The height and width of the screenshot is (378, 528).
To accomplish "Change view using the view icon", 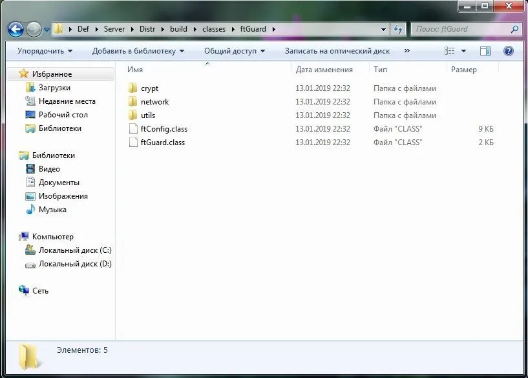I will 450,51.
